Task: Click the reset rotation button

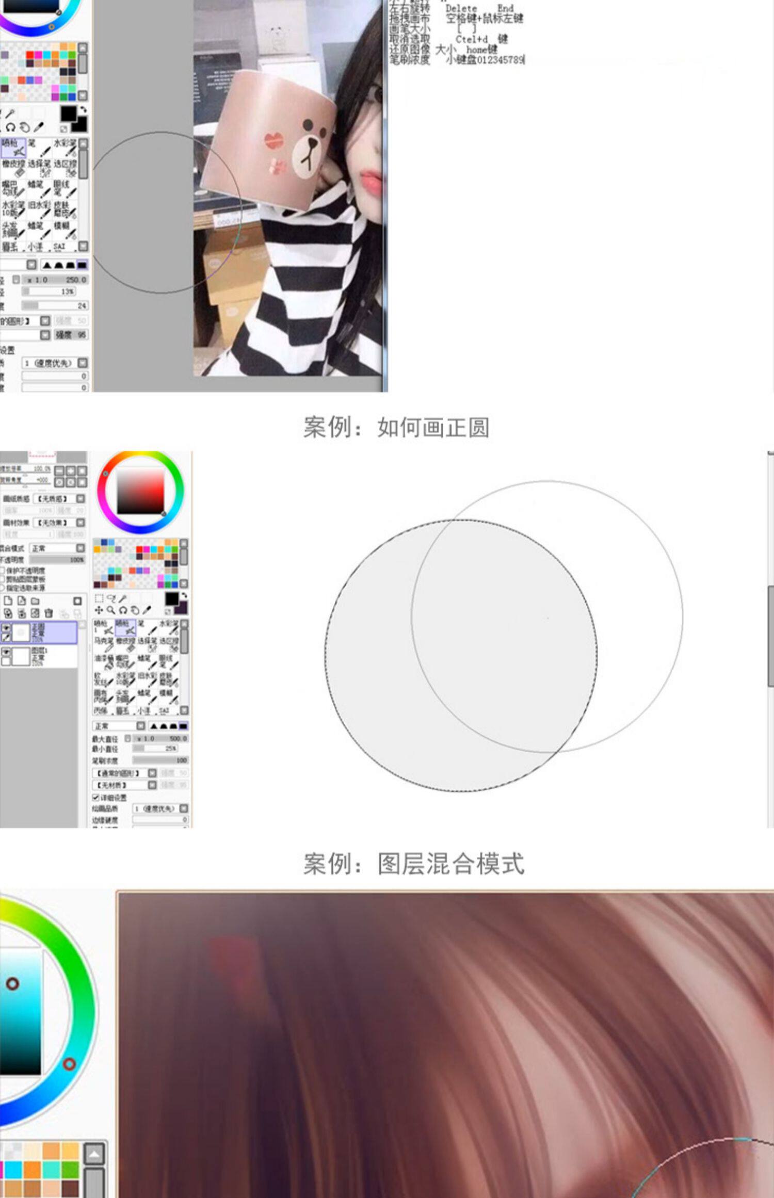Action: tap(82, 482)
